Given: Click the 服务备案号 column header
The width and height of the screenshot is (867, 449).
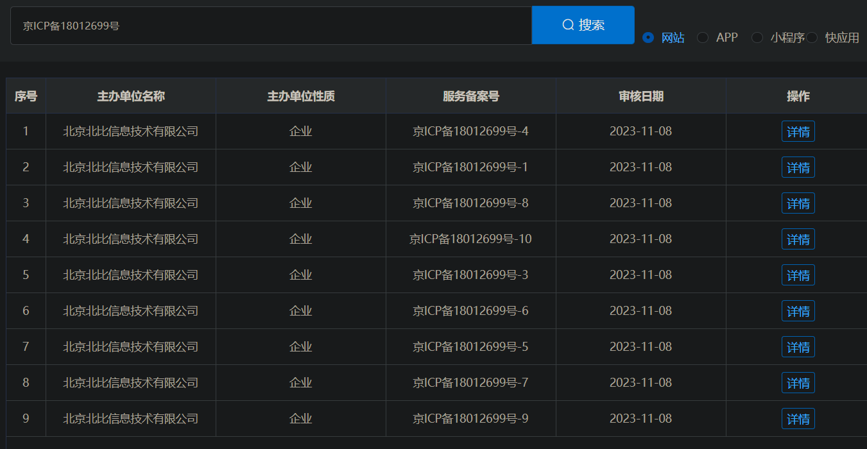Looking at the screenshot, I should (471, 96).
